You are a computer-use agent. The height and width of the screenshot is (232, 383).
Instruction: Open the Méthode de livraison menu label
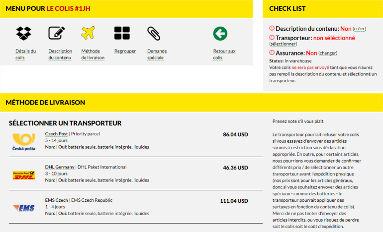pyautogui.click(x=93, y=55)
